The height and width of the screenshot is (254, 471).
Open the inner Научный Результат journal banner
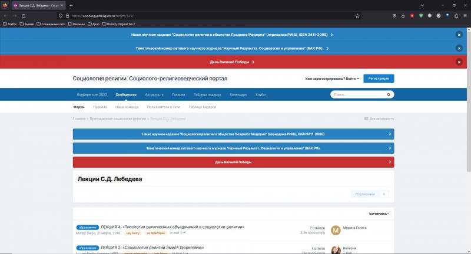coord(233,148)
